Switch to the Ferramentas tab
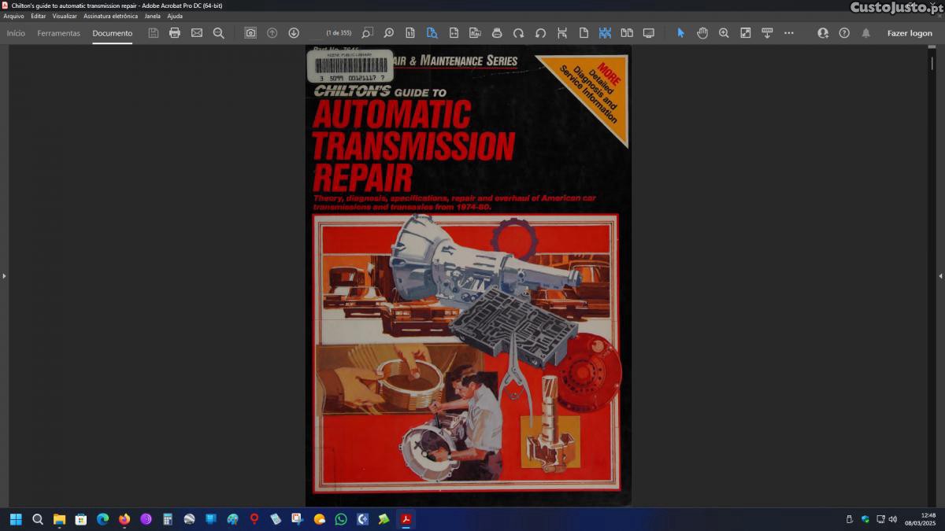Screen dimensions: 945x531 coord(59,33)
